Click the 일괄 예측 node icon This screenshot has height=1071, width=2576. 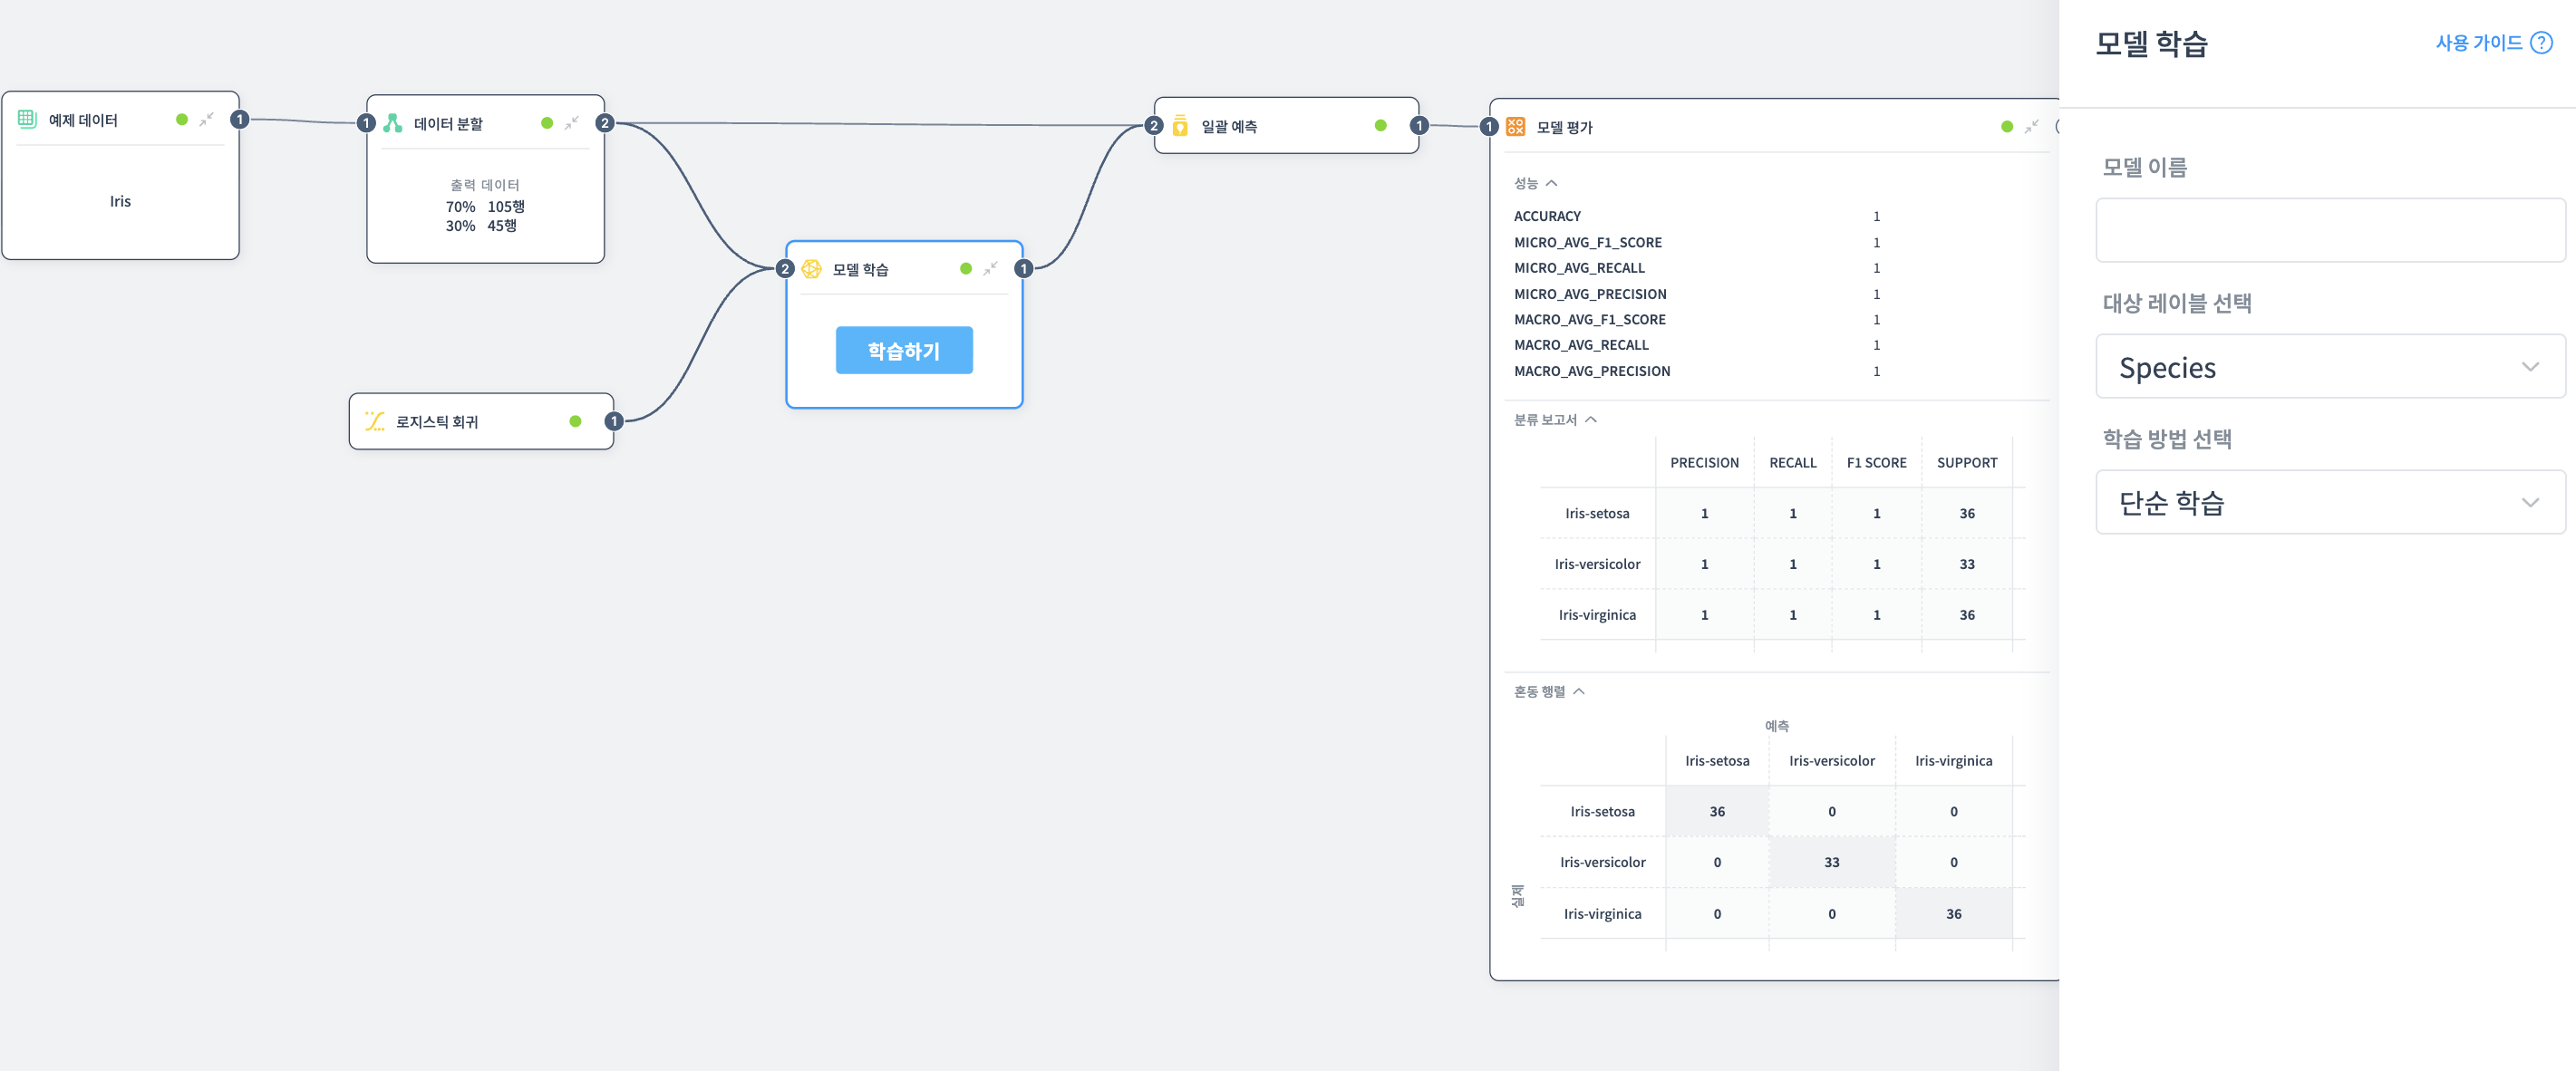tap(1180, 126)
